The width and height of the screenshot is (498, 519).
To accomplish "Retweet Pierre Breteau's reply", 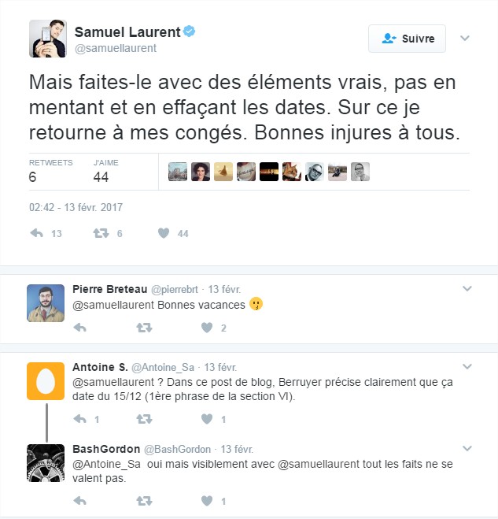I will pos(144,328).
